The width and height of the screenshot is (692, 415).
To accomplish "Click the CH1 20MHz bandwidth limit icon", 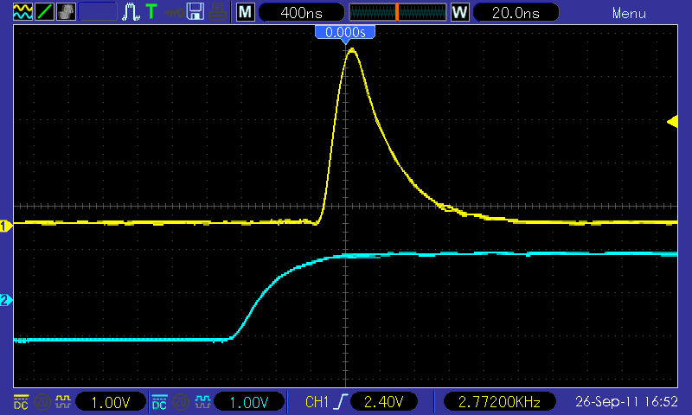I will [42, 402].
